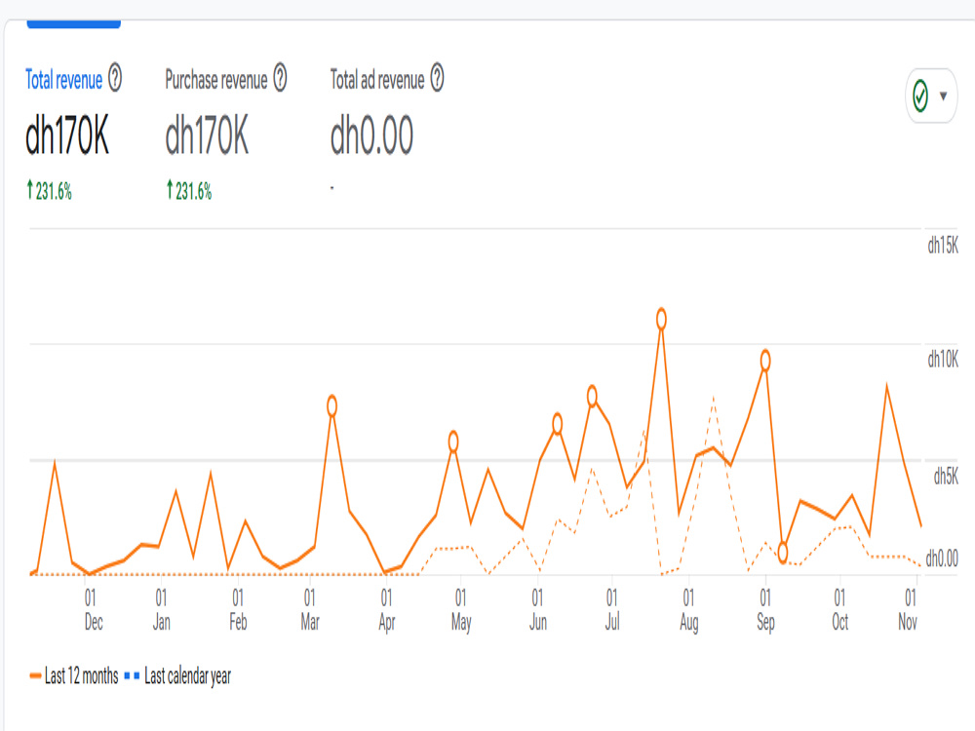This screenshot has width=975, height=731.
Task: Click the 01 Feb axis label
Action: coord(238,610)
